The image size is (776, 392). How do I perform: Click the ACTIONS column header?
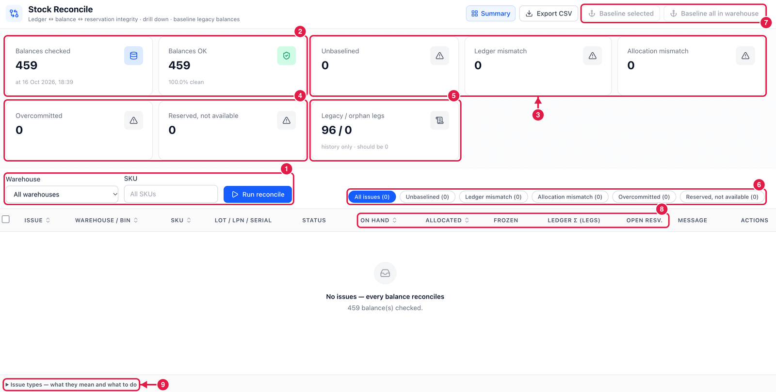click(754, 220)
